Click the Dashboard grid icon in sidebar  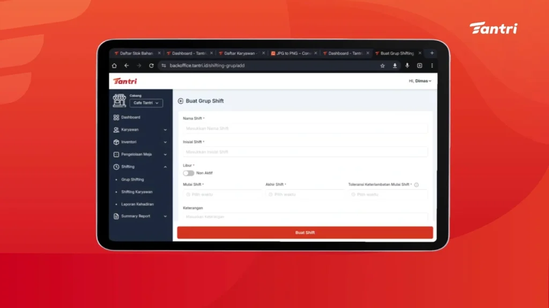pyautogui.click(x=116, y=117)
